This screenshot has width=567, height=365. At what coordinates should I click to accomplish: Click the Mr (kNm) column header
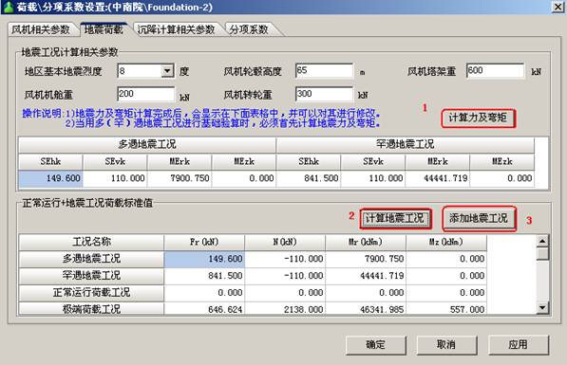[x=366, y=242]
